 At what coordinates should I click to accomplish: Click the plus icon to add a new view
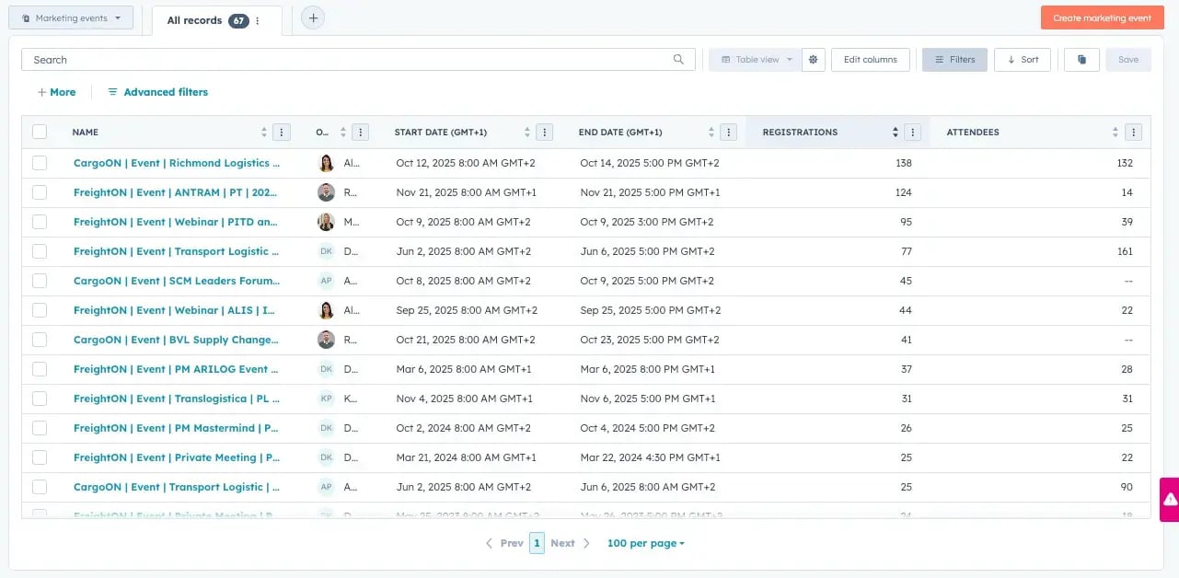312,17
